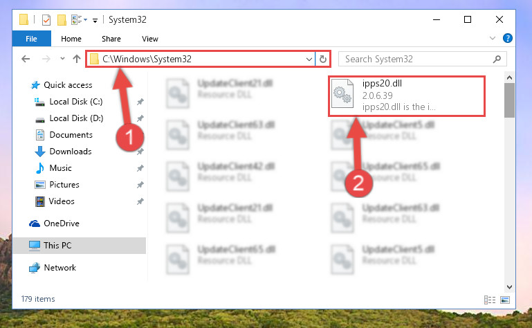Click the New Folder quick access icon
532x328 pixels.
pyautogui.click(x=62, y=20)
